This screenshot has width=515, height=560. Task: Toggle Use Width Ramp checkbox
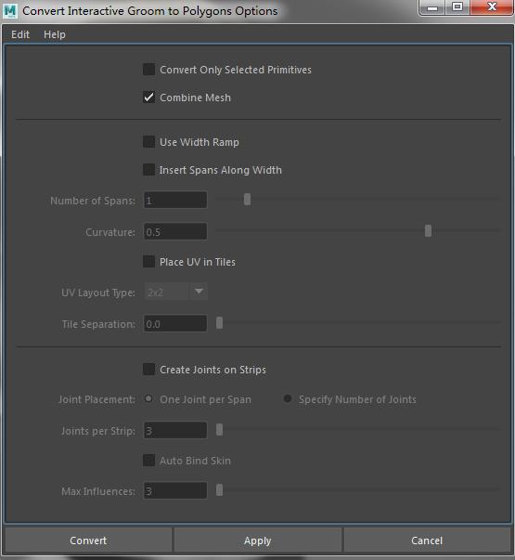[148, 142]
